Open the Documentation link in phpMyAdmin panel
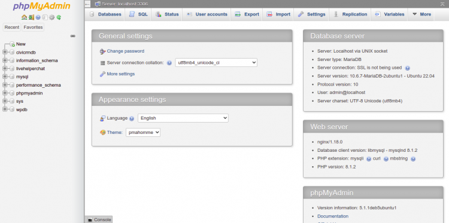 (333, 216)
